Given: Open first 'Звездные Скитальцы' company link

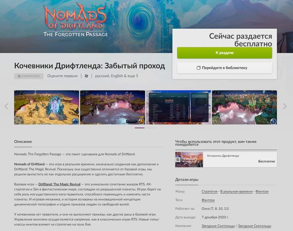Looking at the screenshot, I should pos(218,226).
